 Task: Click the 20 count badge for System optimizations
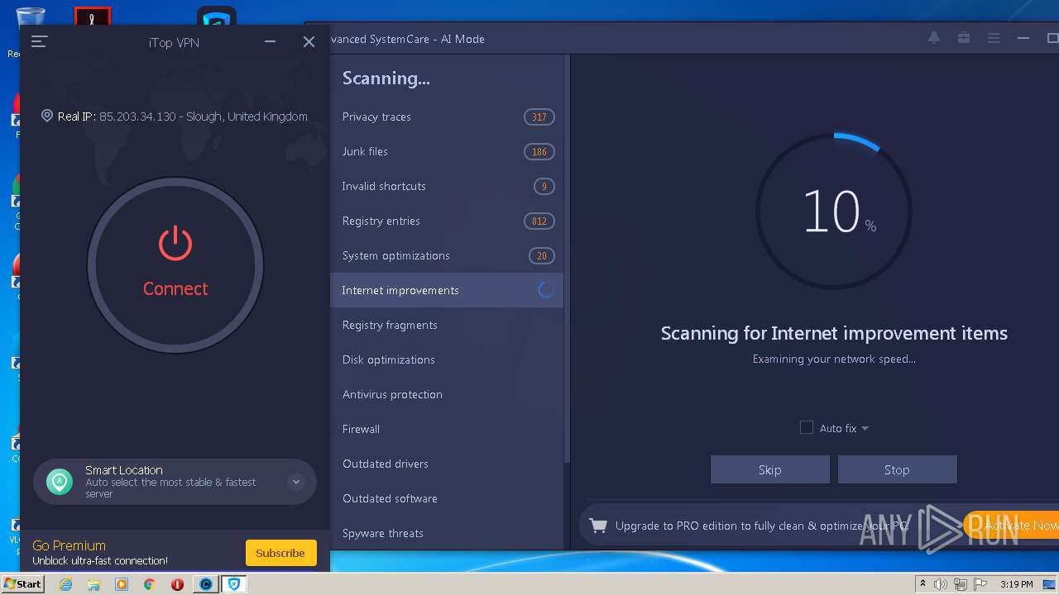coord(542,255)
